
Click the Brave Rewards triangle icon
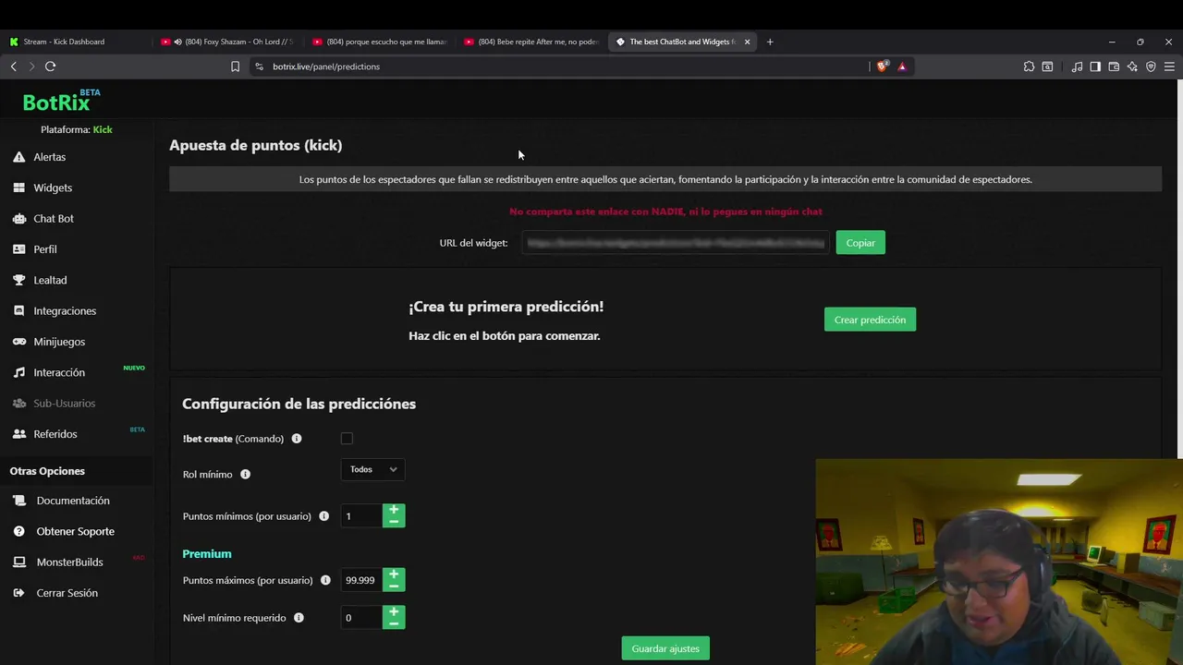[x=902, y=66]
